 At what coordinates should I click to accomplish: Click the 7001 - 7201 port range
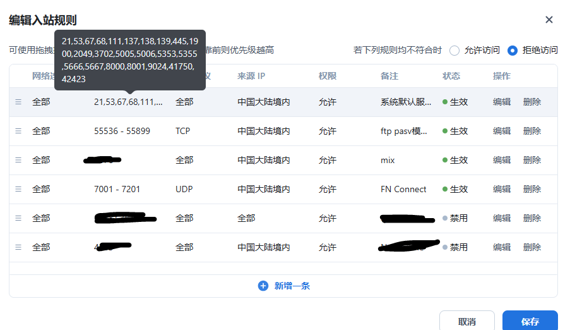pos(117,190)
